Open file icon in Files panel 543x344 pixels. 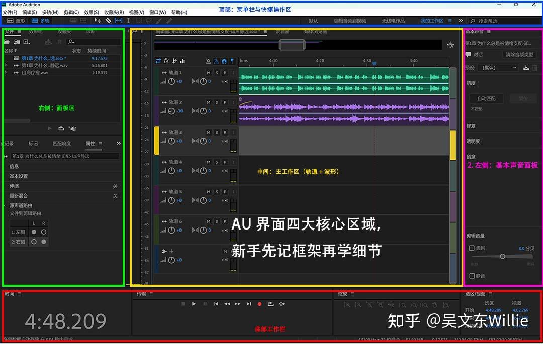pyautogui.click(x=7, y=42)
